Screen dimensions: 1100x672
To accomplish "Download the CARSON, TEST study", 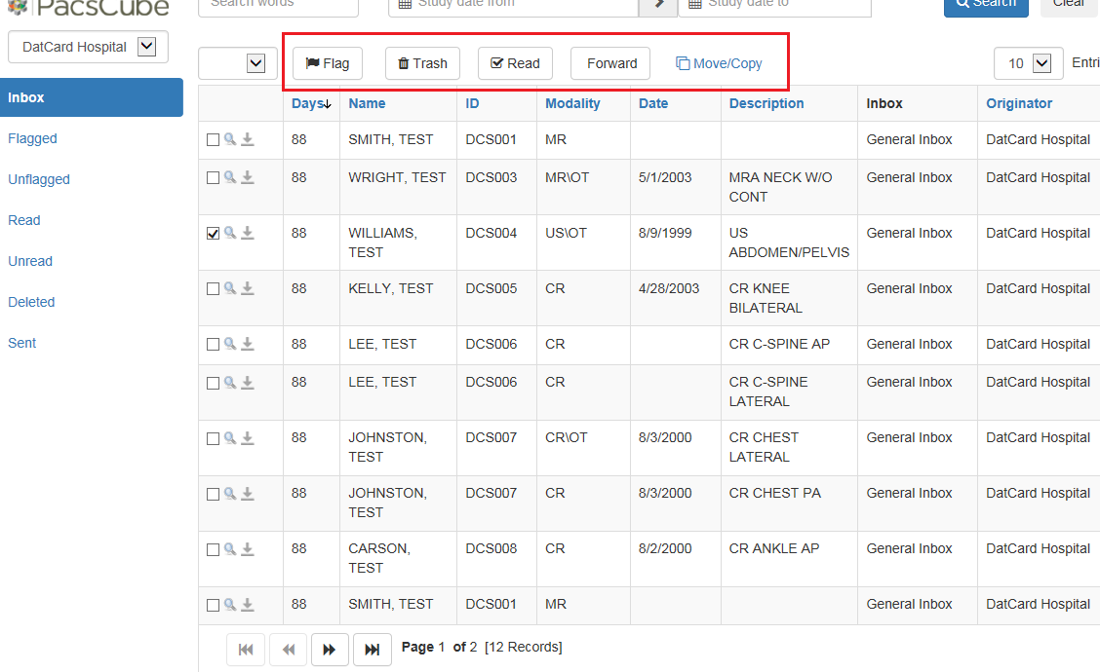I will tap(248, 548).
